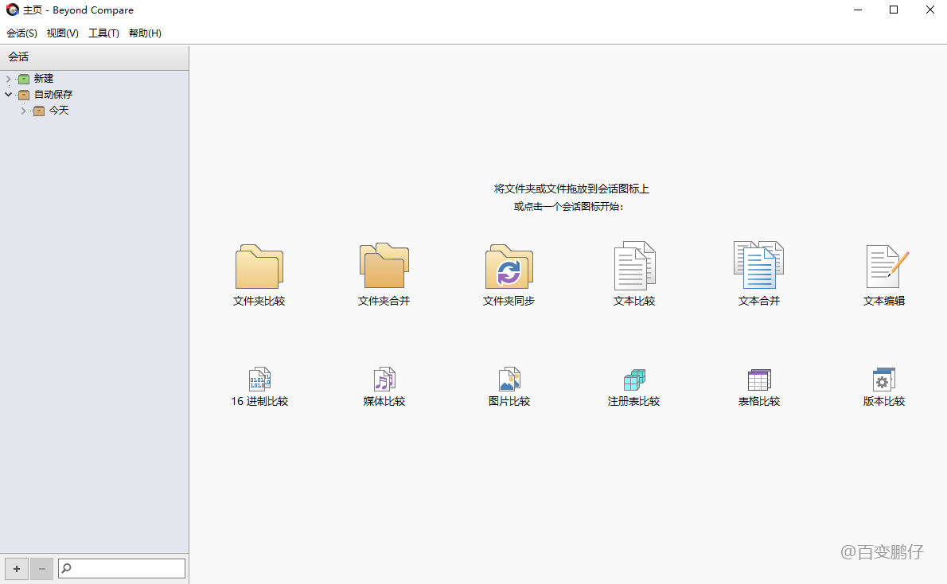Start the 表格比较 table compare icon
947x584 pixels.
[759, 380]
